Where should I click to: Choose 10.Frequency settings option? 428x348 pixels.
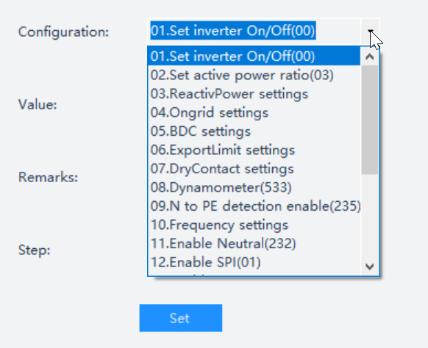(x=254, y=225)
